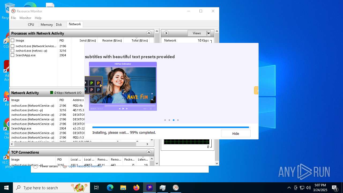Screen dimensions: 343x193
Task: Click the Address column header
Action: pos(78,100)
